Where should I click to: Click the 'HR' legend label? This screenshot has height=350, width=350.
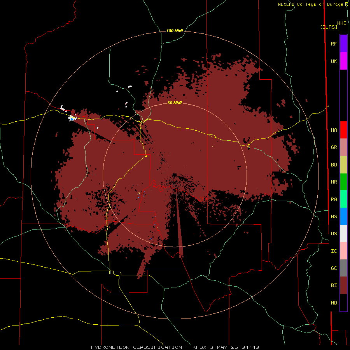(x=334, y=182)
